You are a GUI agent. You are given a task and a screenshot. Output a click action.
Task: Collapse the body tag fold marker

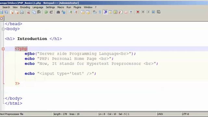click(3, 29)
